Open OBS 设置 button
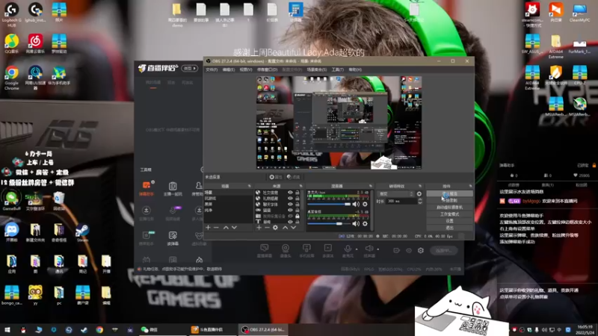Image resolution: width=598 pixels, height=336 pixels. 450,221
